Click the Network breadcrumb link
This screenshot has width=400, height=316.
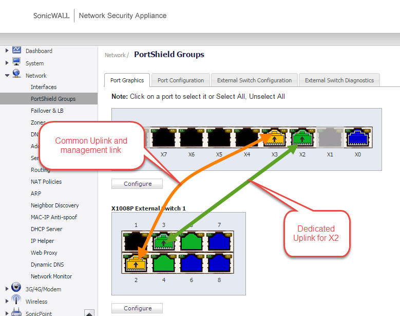[115, 55]
